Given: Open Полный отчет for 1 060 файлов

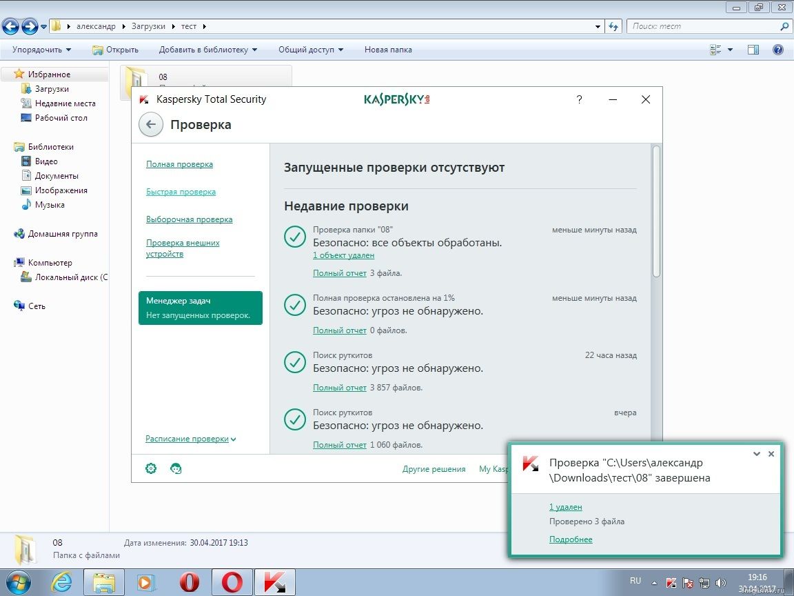Looking at the screenshot, I should 339,445.
